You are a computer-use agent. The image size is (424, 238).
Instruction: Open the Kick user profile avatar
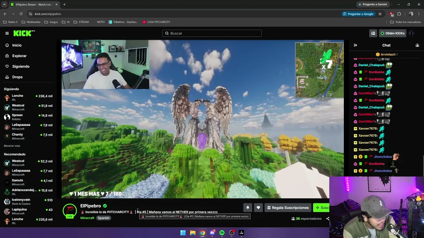(x=412, y=33)
